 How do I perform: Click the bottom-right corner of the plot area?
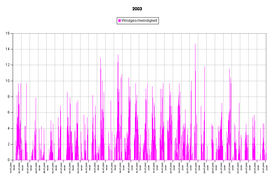tap(266, 160)
